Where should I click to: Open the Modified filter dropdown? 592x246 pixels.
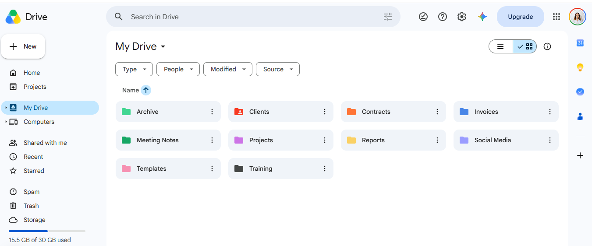[x=228, y=69]
